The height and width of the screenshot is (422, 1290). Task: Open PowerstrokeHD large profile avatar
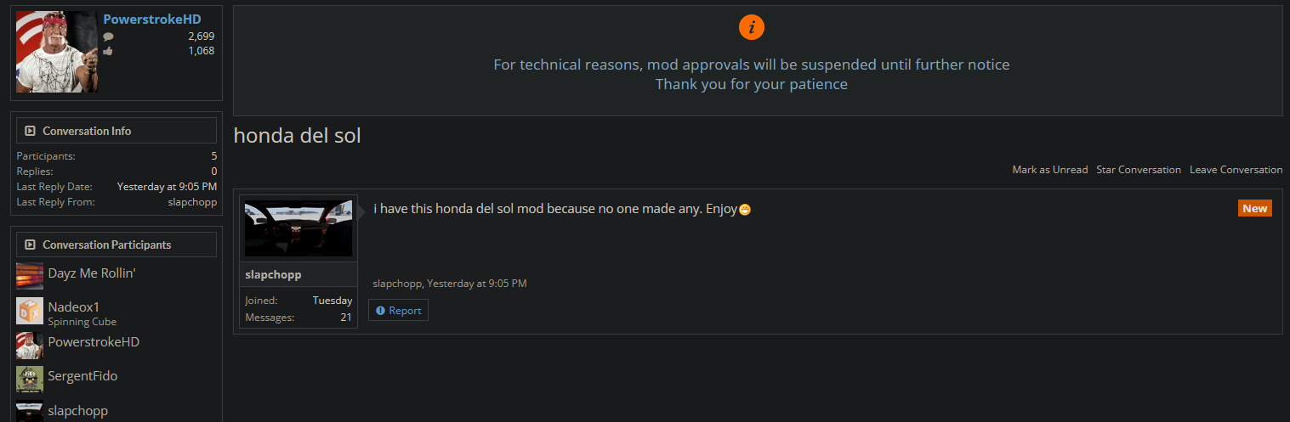click(57, 52)
